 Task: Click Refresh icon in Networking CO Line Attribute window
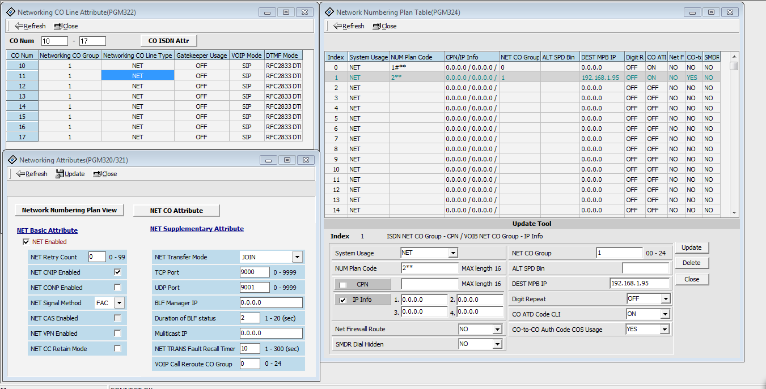coord(19,26)
